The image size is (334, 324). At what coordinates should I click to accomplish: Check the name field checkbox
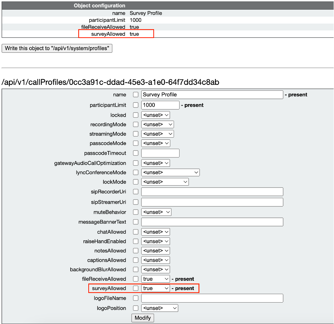[x=136, y=94]
